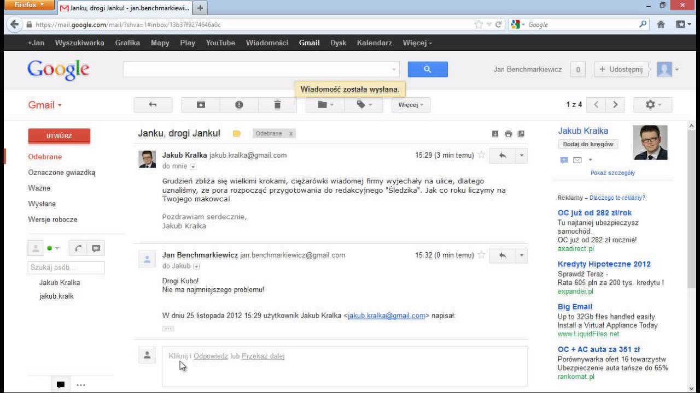
Task: Click Odpowiedz link in reply box
Action: click(x=211, y=356)
